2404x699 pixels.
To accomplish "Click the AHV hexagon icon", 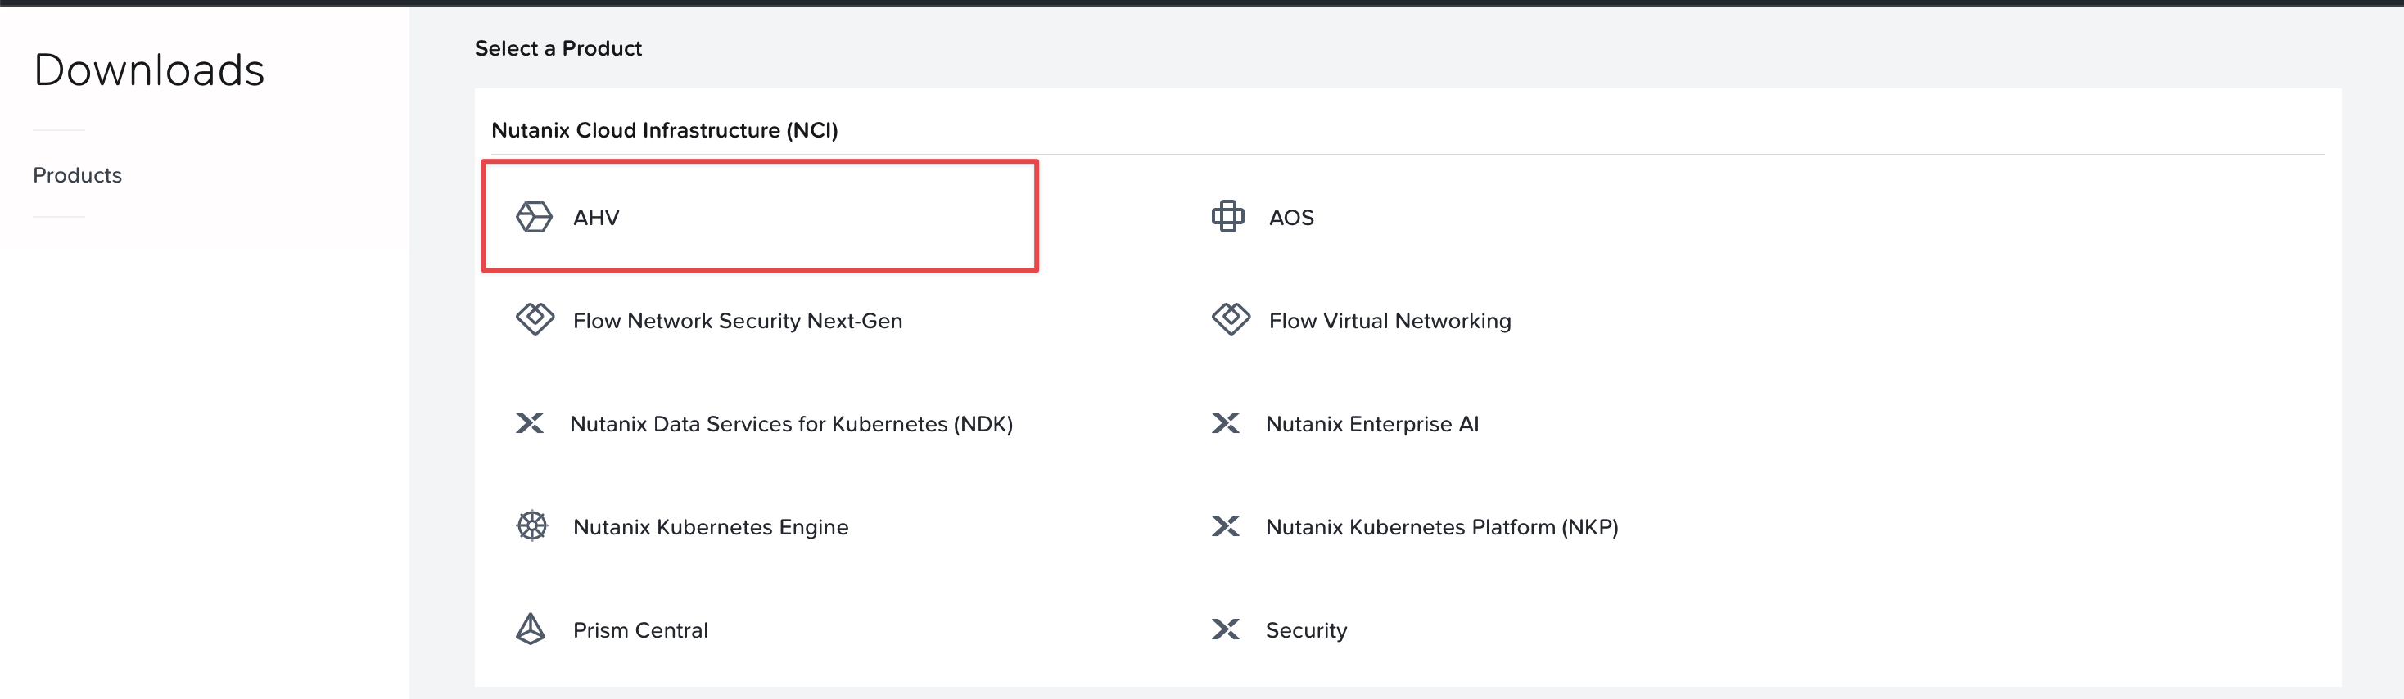I will [x=534, y=217].
